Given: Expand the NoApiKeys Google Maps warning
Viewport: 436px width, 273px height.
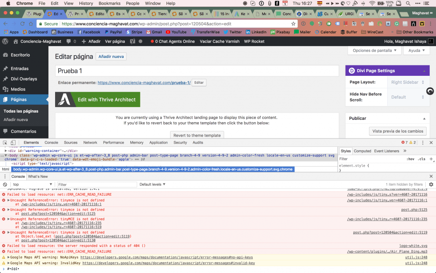Looking at the screenshot, I should 8,258.
